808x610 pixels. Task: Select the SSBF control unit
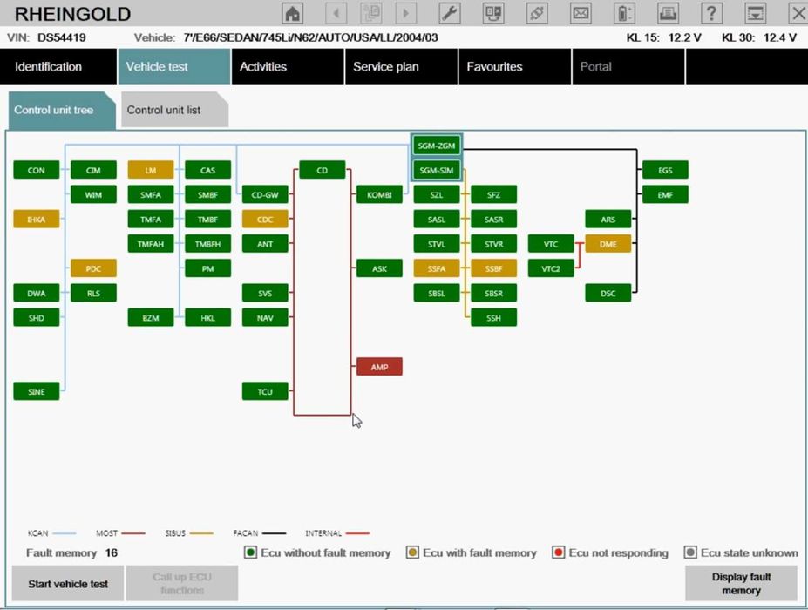tap(493, 268)
